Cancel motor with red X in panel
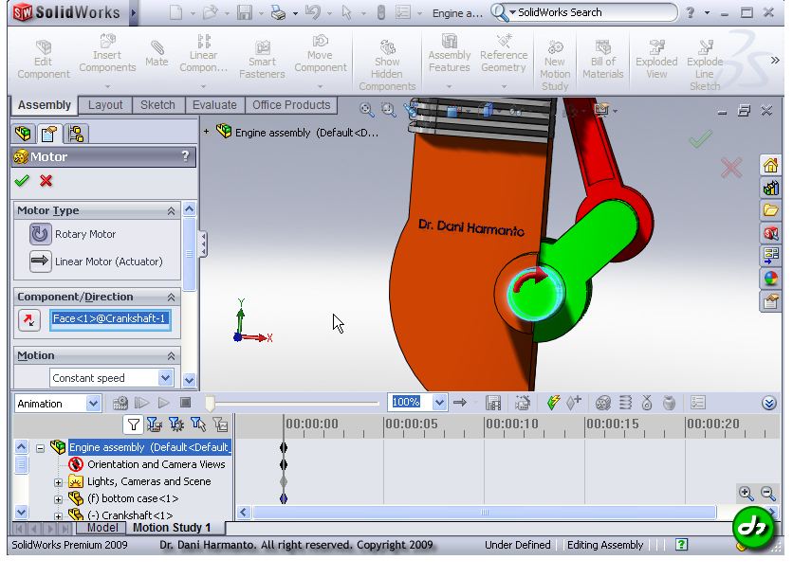 pos(46,180)
